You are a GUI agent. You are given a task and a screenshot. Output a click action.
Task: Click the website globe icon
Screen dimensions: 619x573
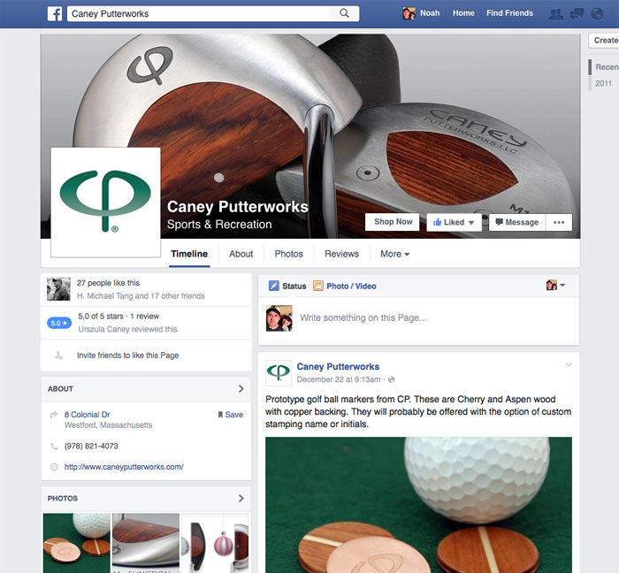coord(54,467)
